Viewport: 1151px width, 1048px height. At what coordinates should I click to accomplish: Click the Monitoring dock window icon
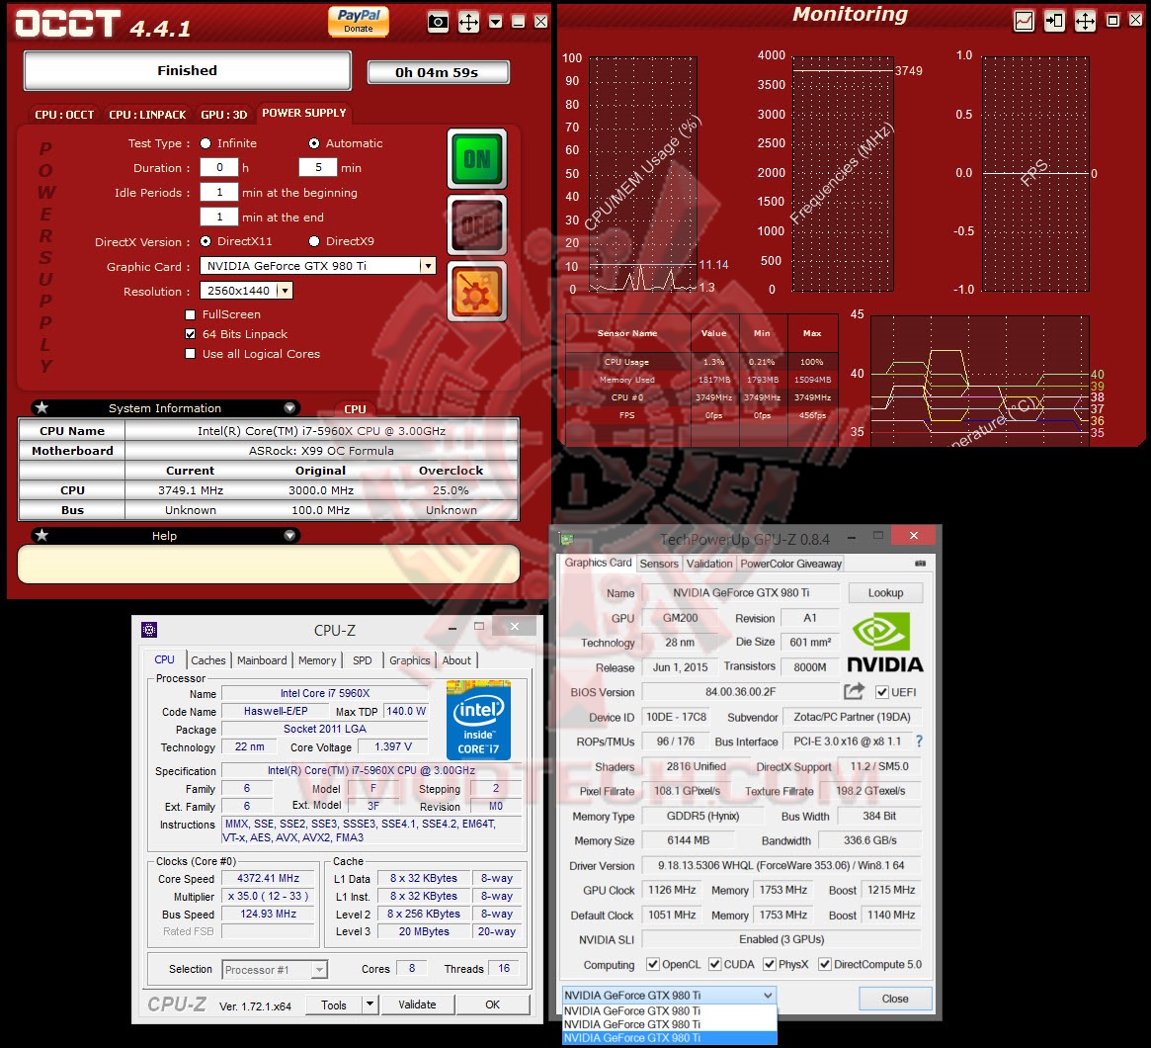tap(1054, 21)
